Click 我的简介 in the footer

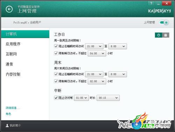[15, 125]
